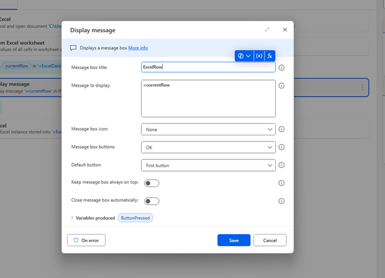This screenshot has height=278, width=385.
Task: Click the message box speech bubble icon
Action: (x=73, y=48)
